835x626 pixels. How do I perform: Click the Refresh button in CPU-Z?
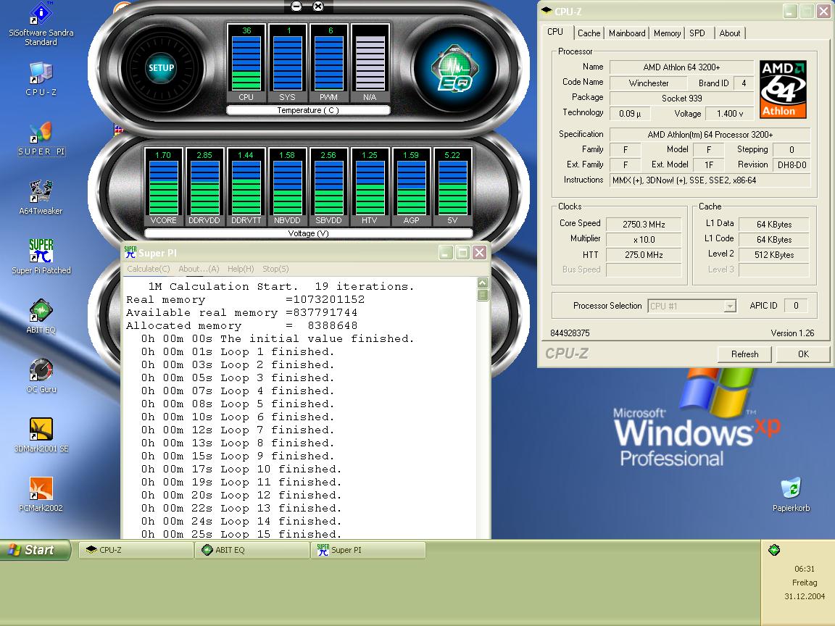click(744, 354)
